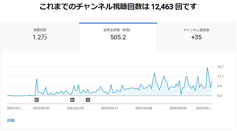Image resolution: width=237 pixels, height=131 pixels.
Task: Click the truncated 2023/01/... axis label
Action: pos(15,108)
